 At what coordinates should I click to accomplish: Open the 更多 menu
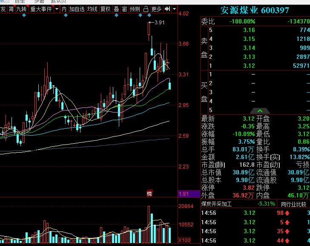(x=156, y=9)
